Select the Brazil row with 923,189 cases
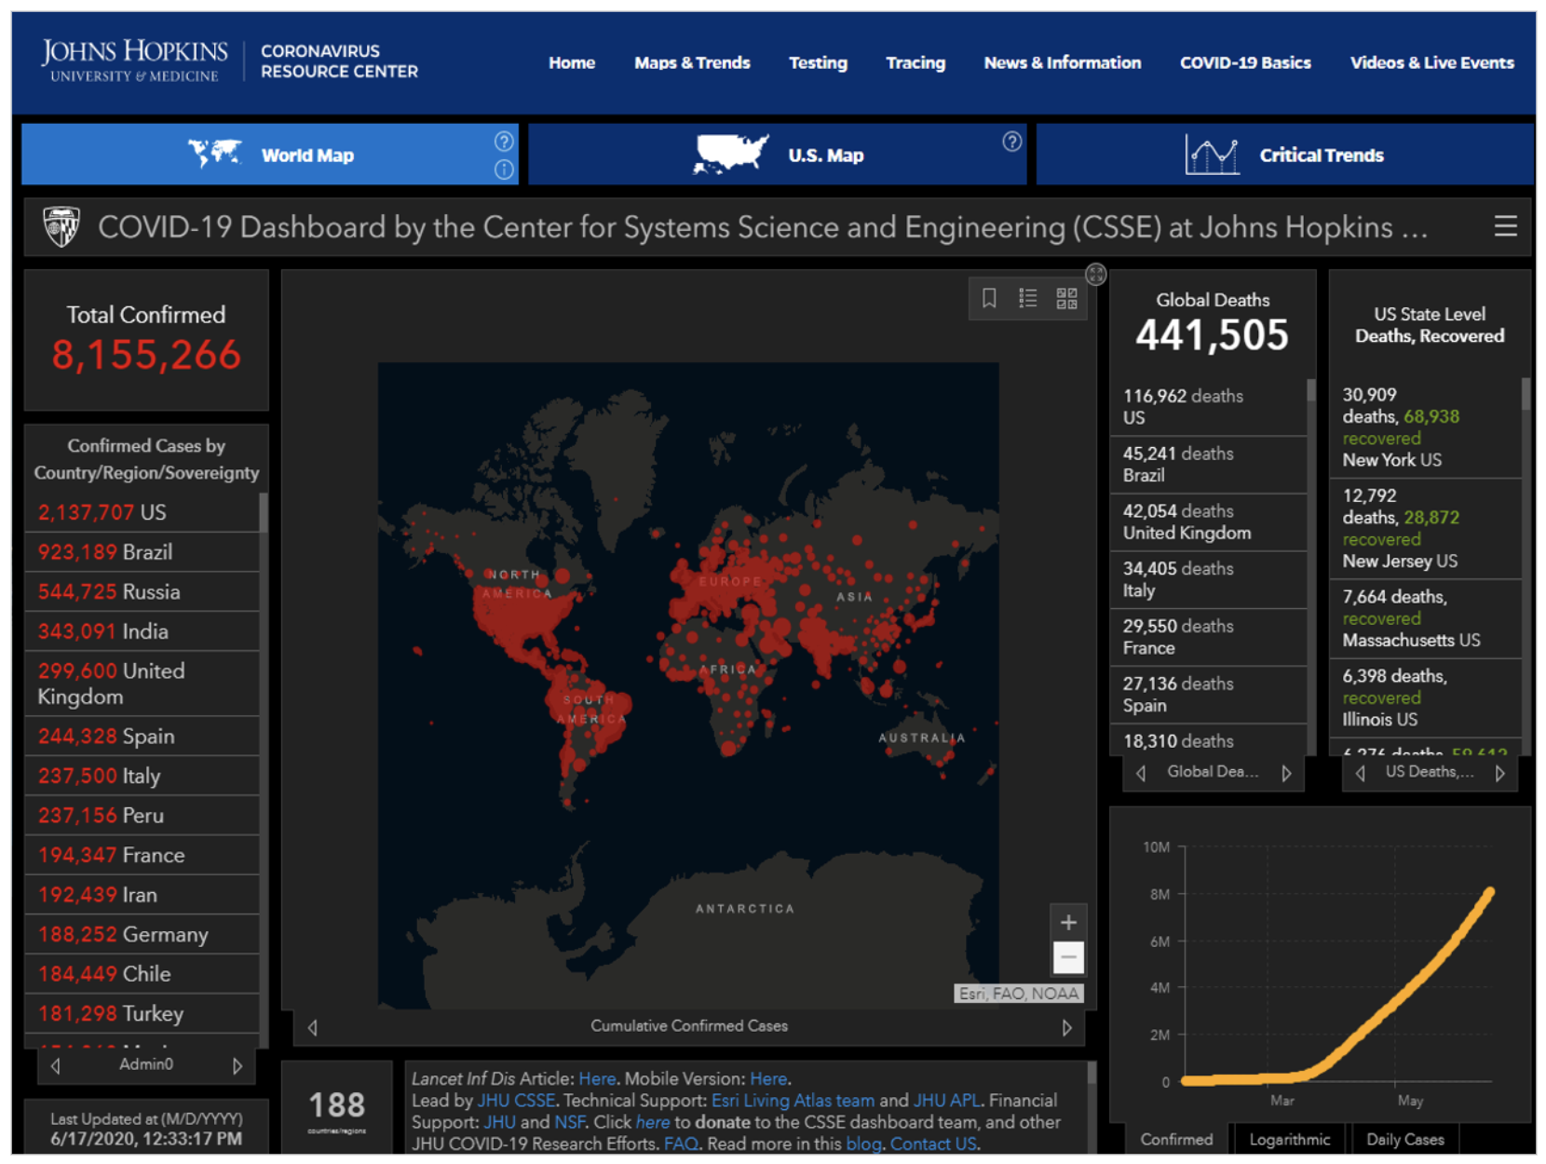 pyautogui.click(x=142, y=552)
